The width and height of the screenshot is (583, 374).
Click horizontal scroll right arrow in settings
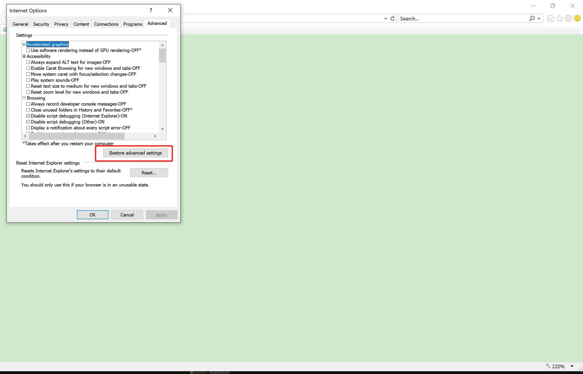pyautogui.click(x=155, y=136)
